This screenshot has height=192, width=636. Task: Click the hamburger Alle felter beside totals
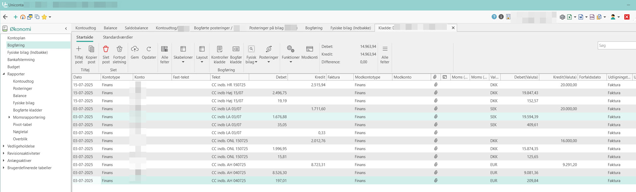(385, 55)
